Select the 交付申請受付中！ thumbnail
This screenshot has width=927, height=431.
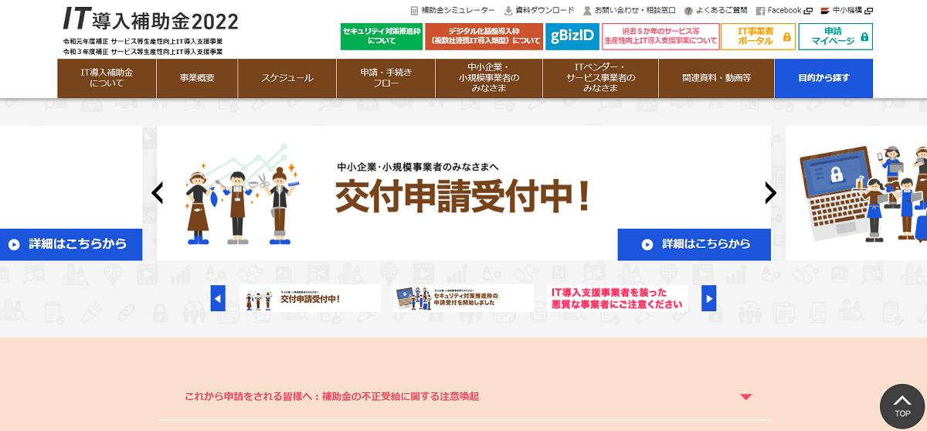[310, 298]
